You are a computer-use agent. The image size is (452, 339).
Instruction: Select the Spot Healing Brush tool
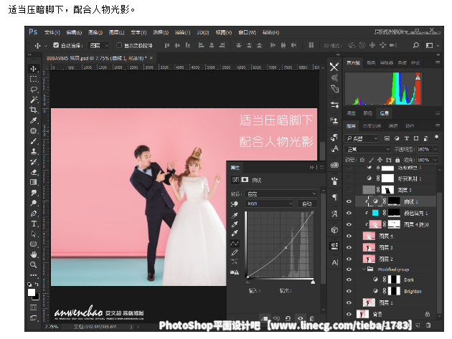(x=34, y=130)
